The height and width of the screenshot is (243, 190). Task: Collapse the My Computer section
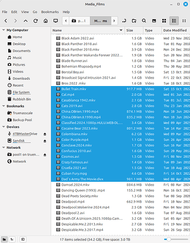[x=3, y=30]
